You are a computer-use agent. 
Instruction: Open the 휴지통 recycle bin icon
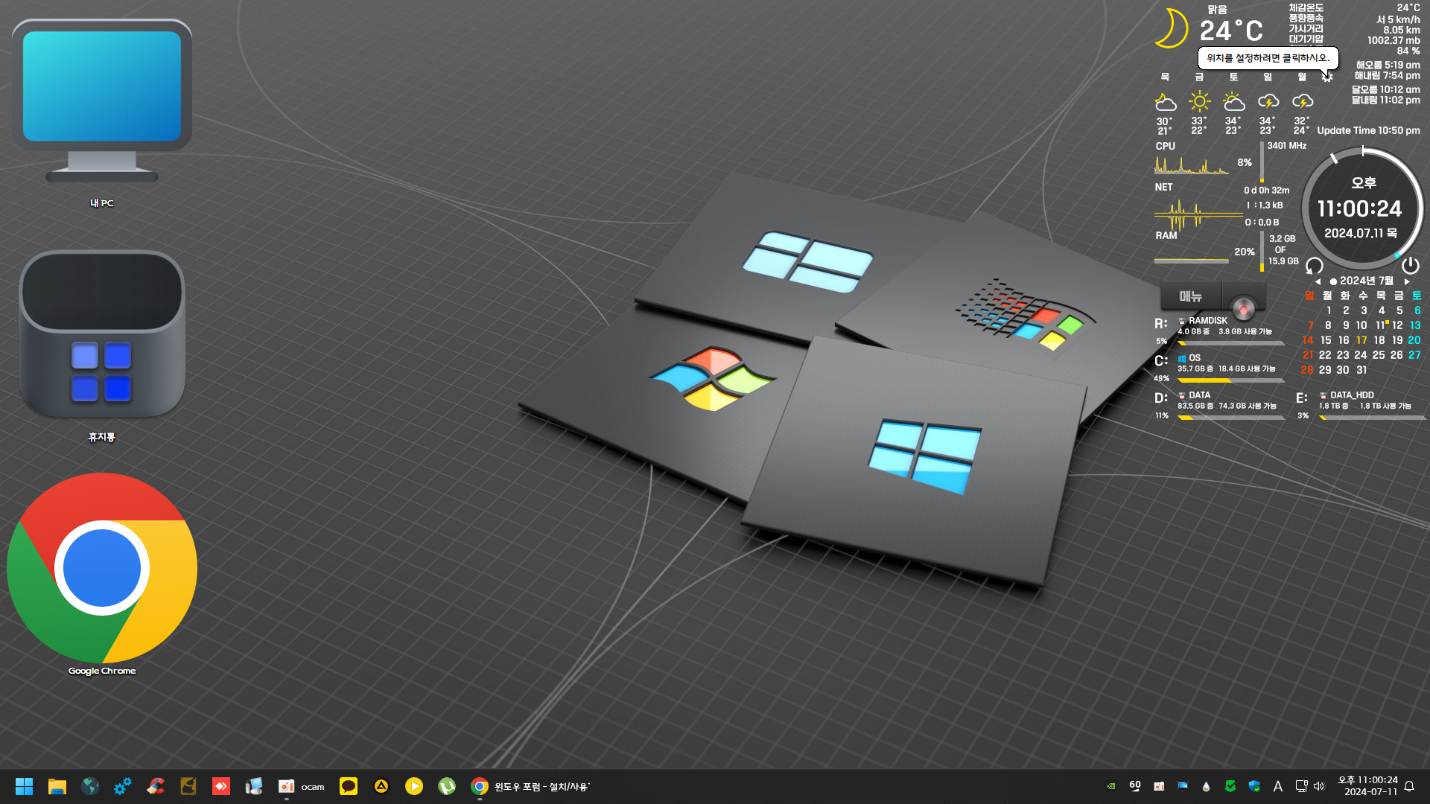point(102,346)
